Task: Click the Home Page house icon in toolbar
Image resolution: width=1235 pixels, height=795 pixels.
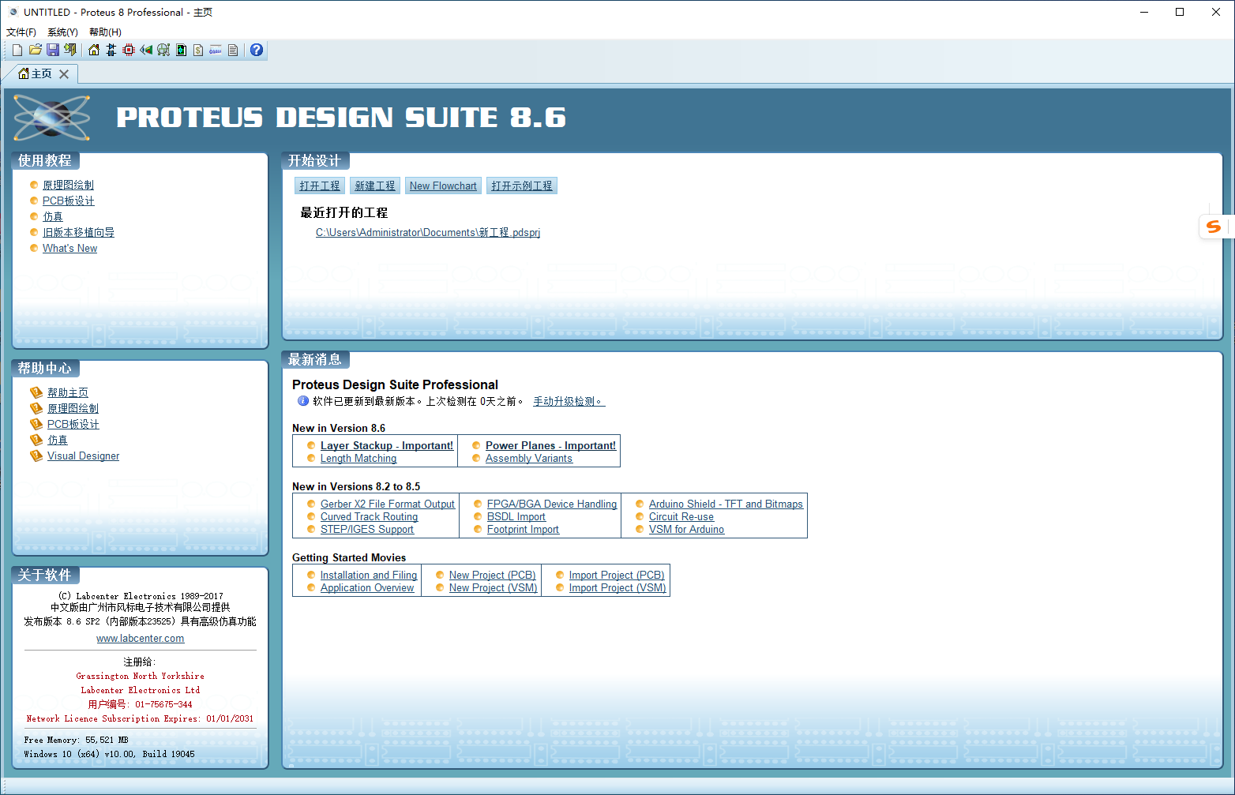Action: pos(94,50)
